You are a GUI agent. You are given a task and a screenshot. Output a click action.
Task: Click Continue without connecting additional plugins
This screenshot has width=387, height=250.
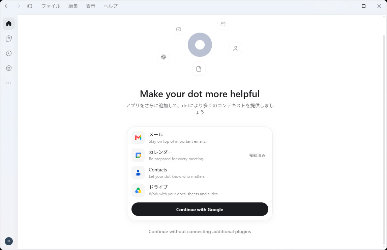pyautogui.click(x=200, y=231)
